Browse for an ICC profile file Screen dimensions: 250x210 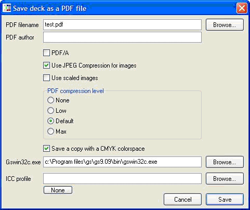point(225,179)
